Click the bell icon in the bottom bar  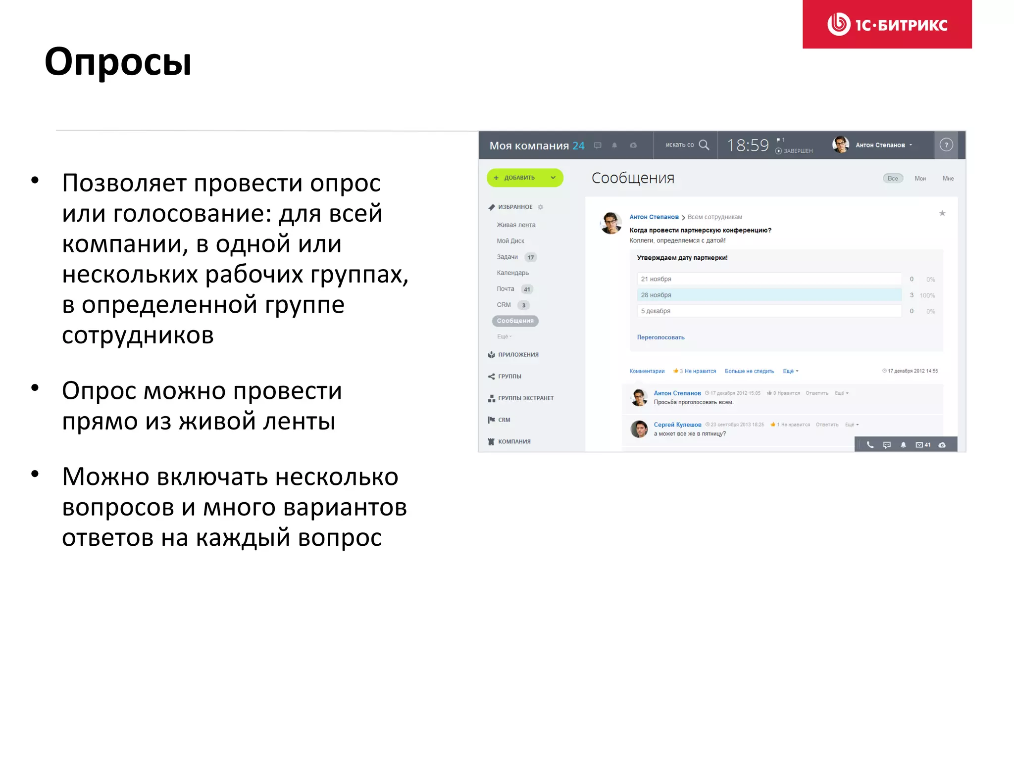coord(903,445)
